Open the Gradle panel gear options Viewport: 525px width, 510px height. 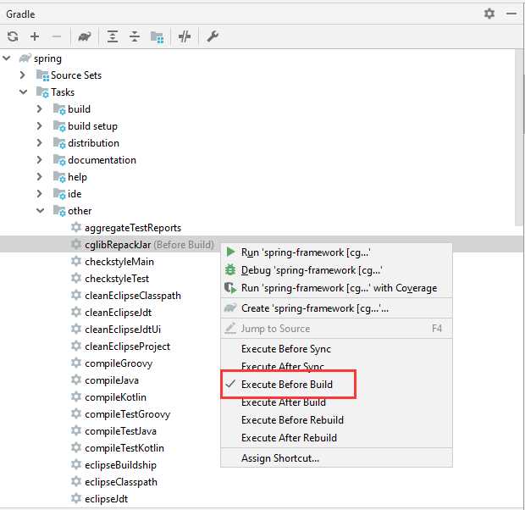[x=489, y=14]
